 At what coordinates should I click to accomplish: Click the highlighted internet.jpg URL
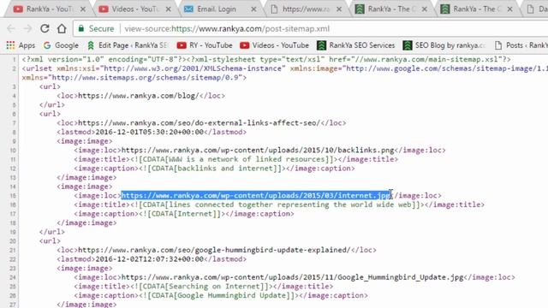tap(256, 196)
